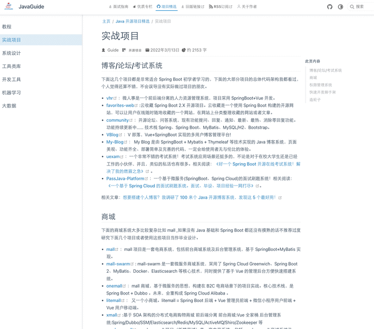374x329 pixels.
Task: Click the JavaGuide logo image
Action: 9,6
